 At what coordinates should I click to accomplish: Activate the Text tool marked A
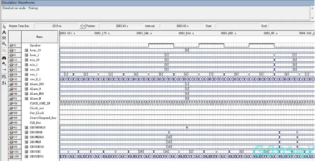[4, 32]
